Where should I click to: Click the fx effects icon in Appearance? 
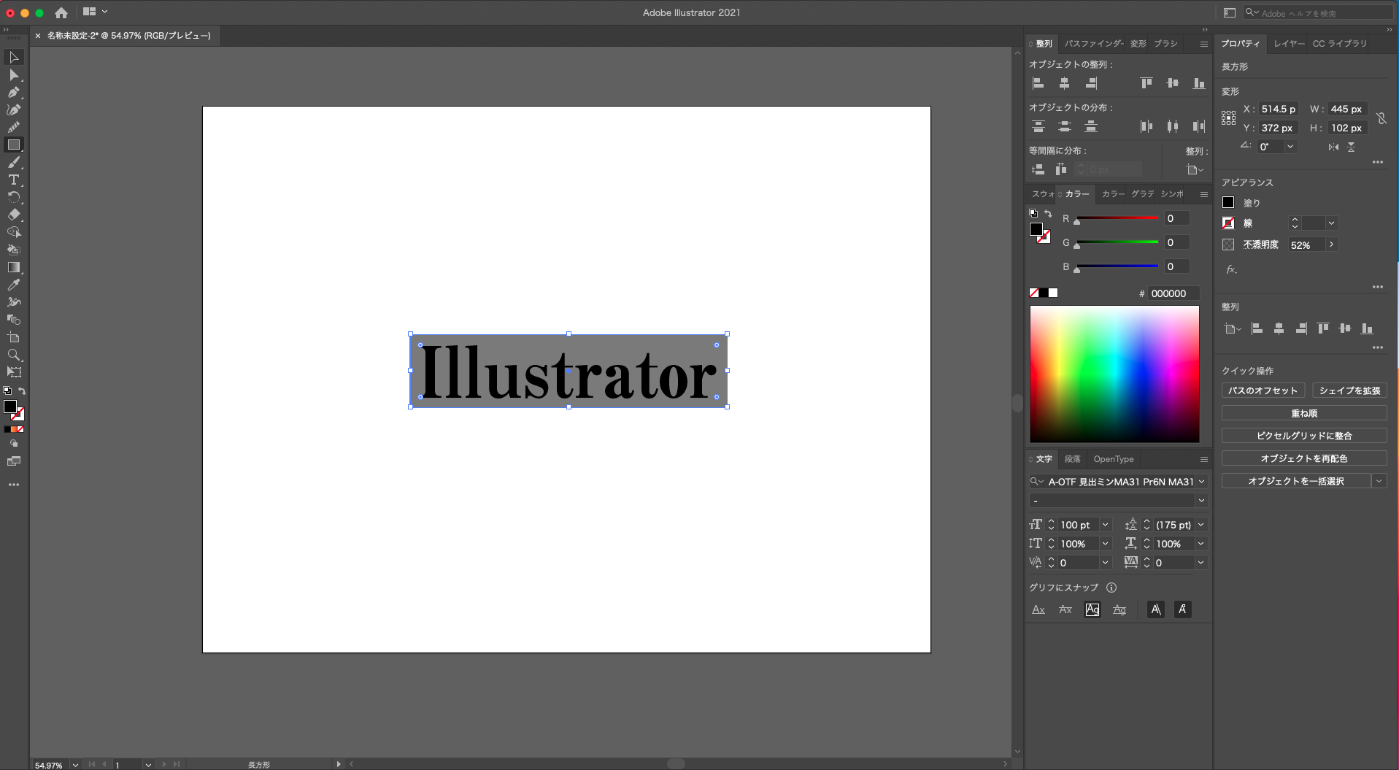pos(1231,269)
